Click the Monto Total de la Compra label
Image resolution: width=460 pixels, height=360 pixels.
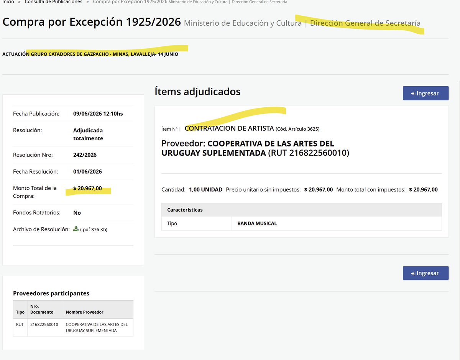coord(35,192)
